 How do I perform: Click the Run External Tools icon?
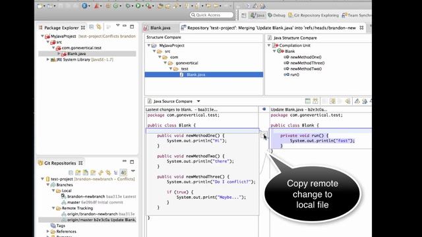[x=148, y=6]
